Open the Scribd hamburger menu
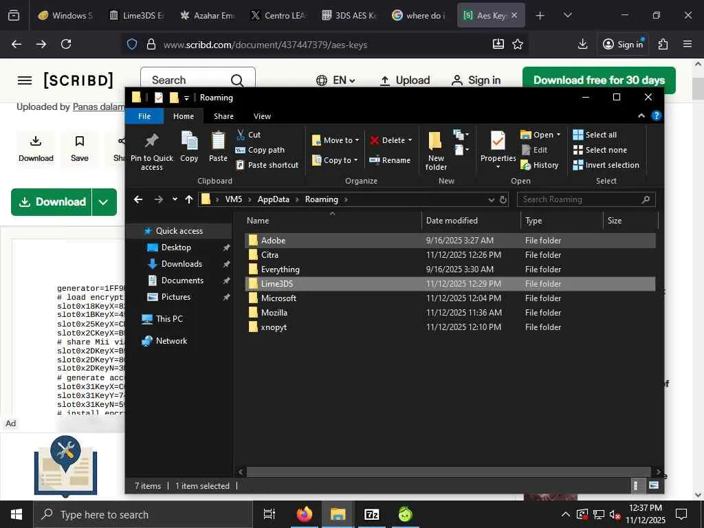 (x=25, y=80)
